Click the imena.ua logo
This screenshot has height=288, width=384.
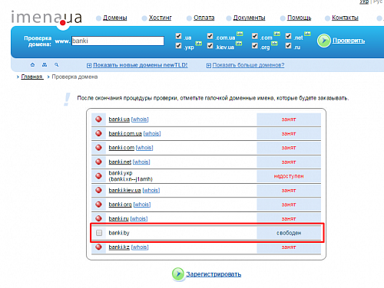pos(47,18)
